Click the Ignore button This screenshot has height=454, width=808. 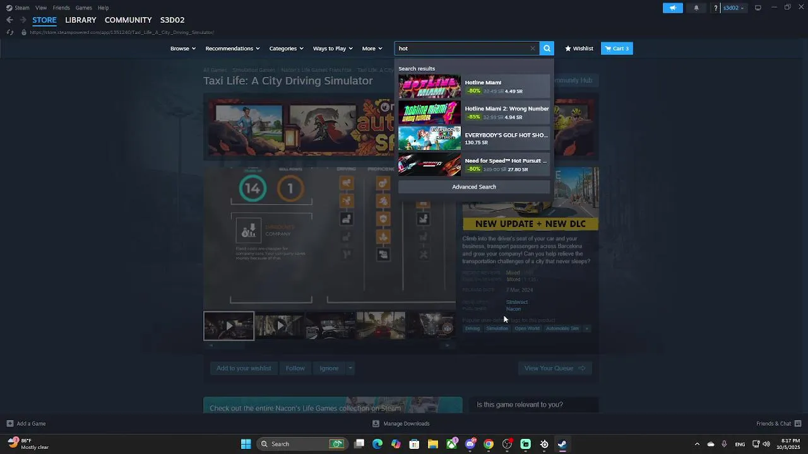tap(329, 368)
